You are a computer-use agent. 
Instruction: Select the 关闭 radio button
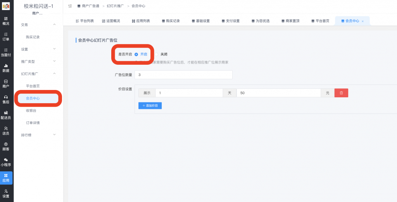pyautogui.click(x=157, y=54)
